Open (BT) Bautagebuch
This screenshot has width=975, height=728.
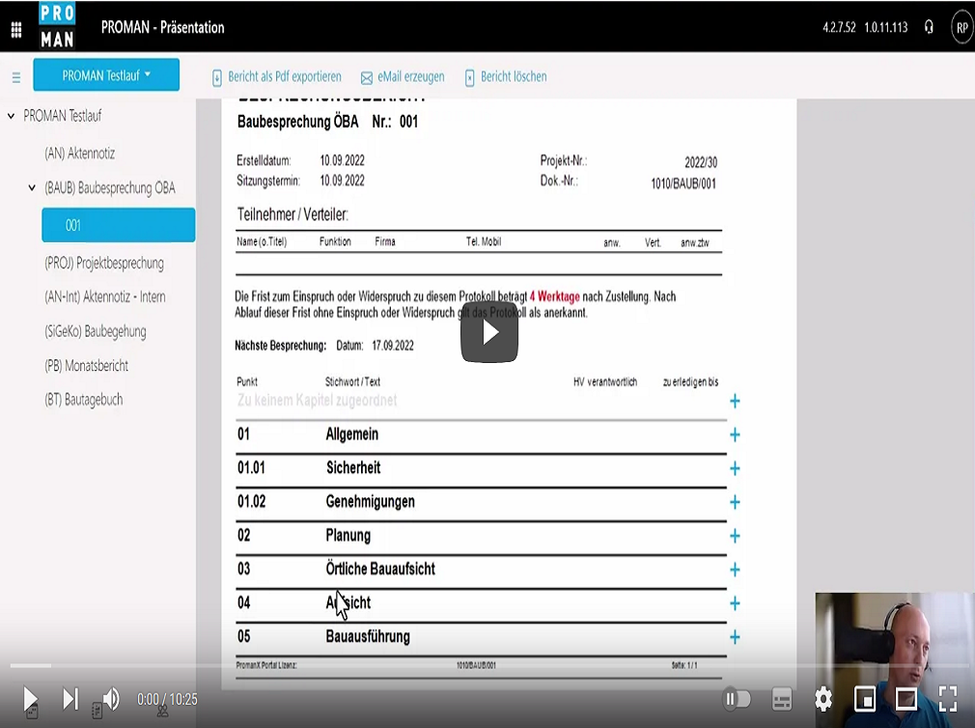click(83, 400)
